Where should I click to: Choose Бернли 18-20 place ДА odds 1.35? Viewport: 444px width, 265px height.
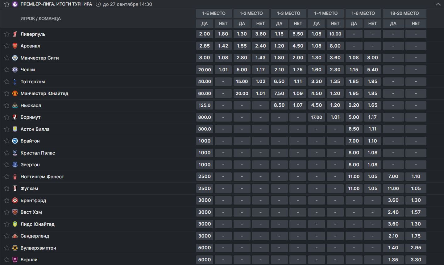(x=393, y=260)
